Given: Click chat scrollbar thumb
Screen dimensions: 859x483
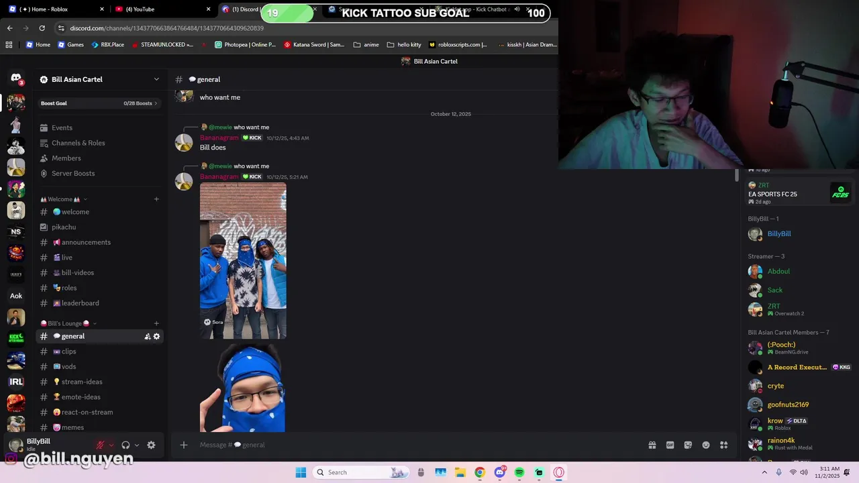Looking at the screenshot, I should pos(736,175).
